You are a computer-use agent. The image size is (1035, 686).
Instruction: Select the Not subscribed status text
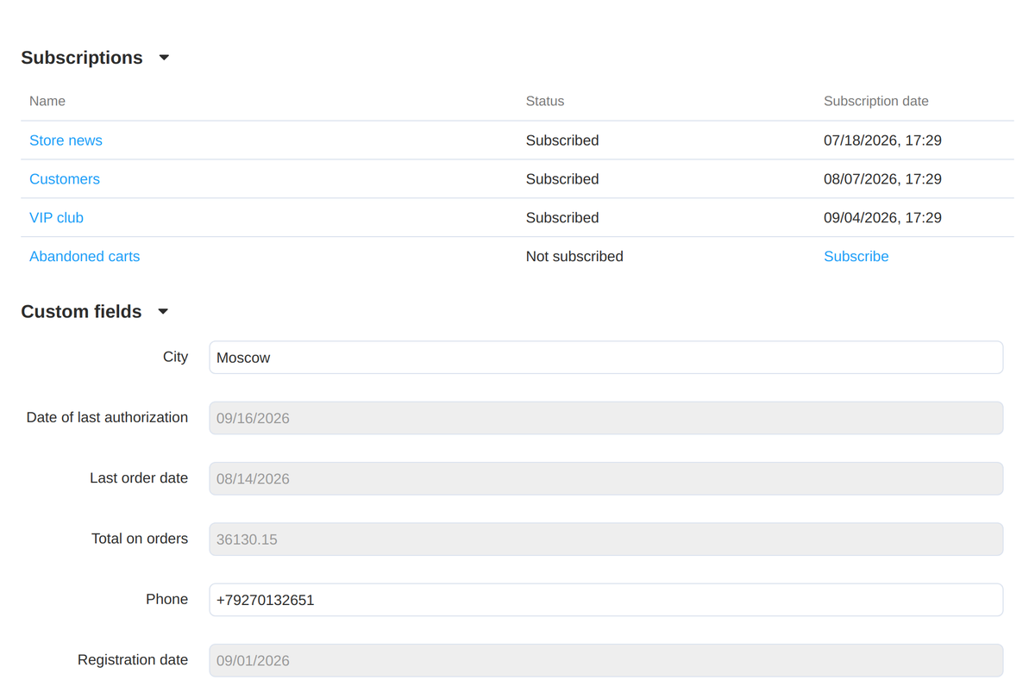[x=574, y=257]
